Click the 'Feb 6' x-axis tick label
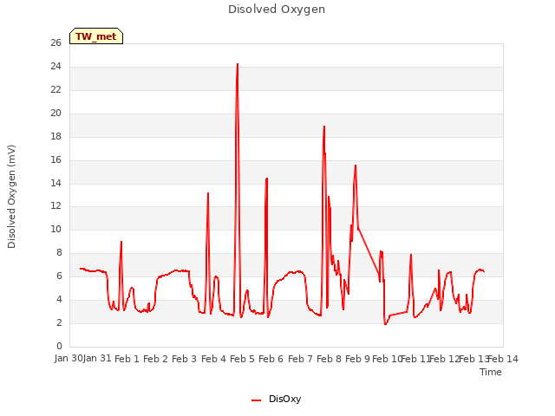The height and width of the screenshot is (416, 555). click(x=271, y=359)
